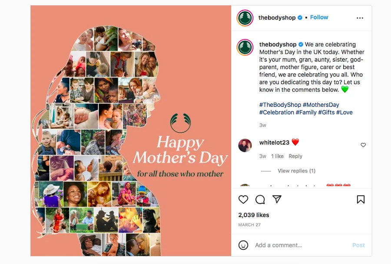
Task: Click thebodyshop header profile picture
Action: point(245,18)
